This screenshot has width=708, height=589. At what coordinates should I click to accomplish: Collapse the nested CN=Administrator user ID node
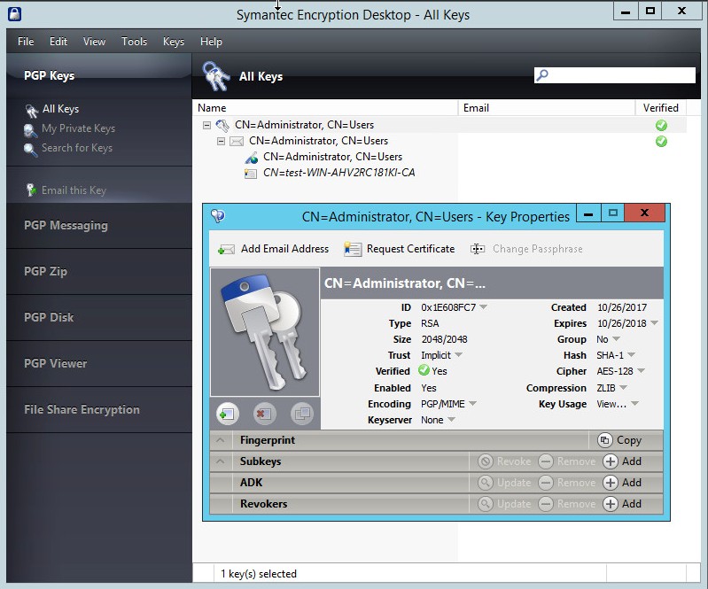(221, 141)
